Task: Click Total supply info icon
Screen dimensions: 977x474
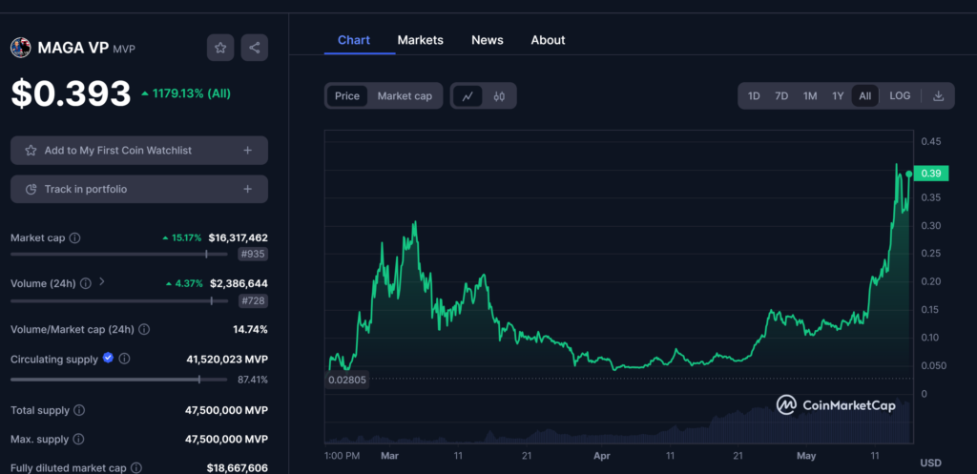Action: click(79, 410)
